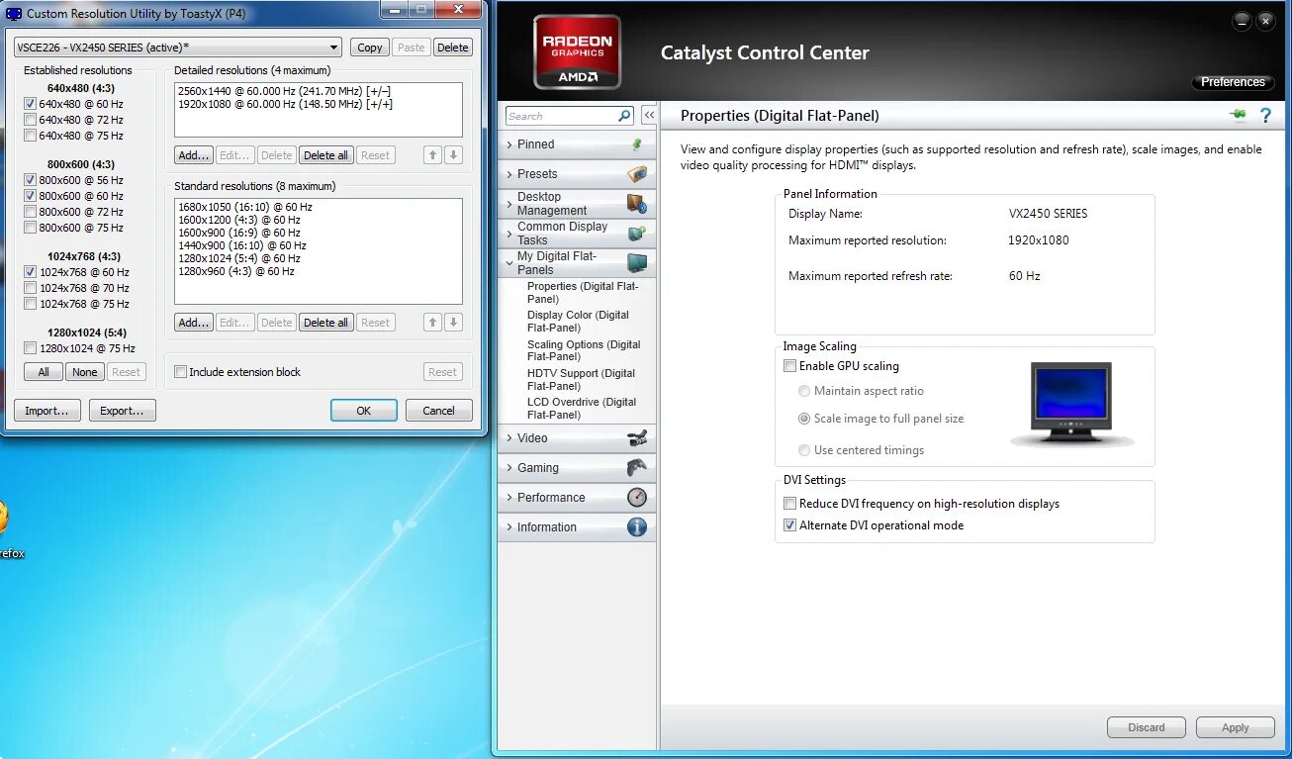Viewport: 1292px width, 759px height.
Task: Check 640x480 @ 72 Hz
Action: click(x=31, y=120)
